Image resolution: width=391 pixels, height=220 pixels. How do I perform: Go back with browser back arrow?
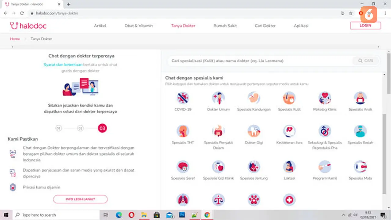(5, 13)
